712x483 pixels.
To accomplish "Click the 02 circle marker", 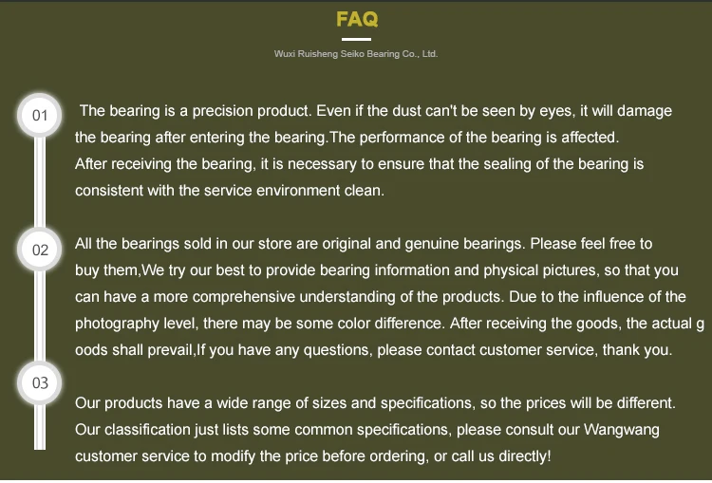I will [40, 250].
